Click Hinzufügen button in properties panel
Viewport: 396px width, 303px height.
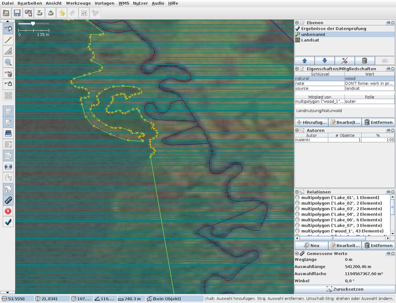pyautogui.click(x=311, y=122)
